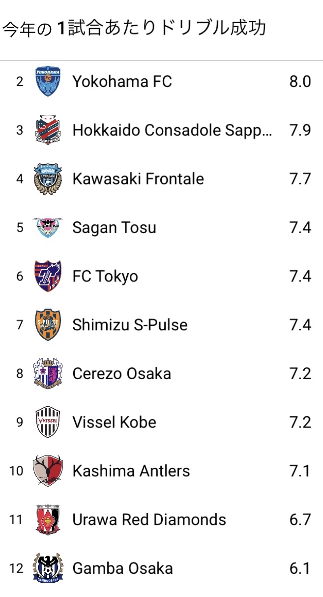The width and height of the screenshot is (323, 597).
Task: Open the Kawasaki Frontale team name
Action: [138, 179]
